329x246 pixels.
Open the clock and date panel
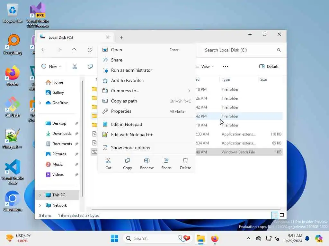(293, 238)
